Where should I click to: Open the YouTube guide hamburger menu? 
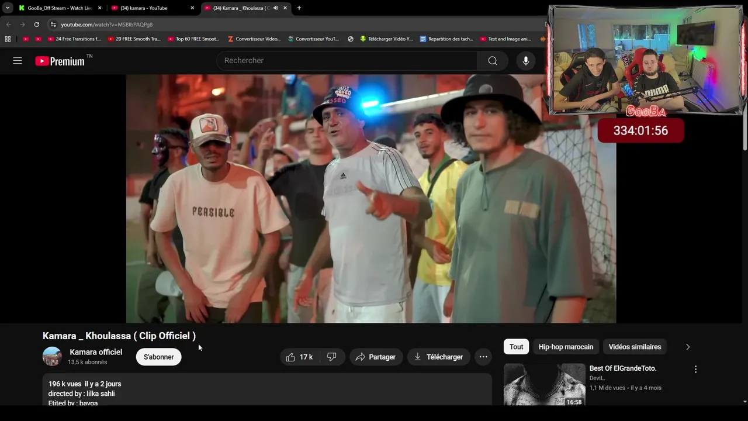coord(18,61)
